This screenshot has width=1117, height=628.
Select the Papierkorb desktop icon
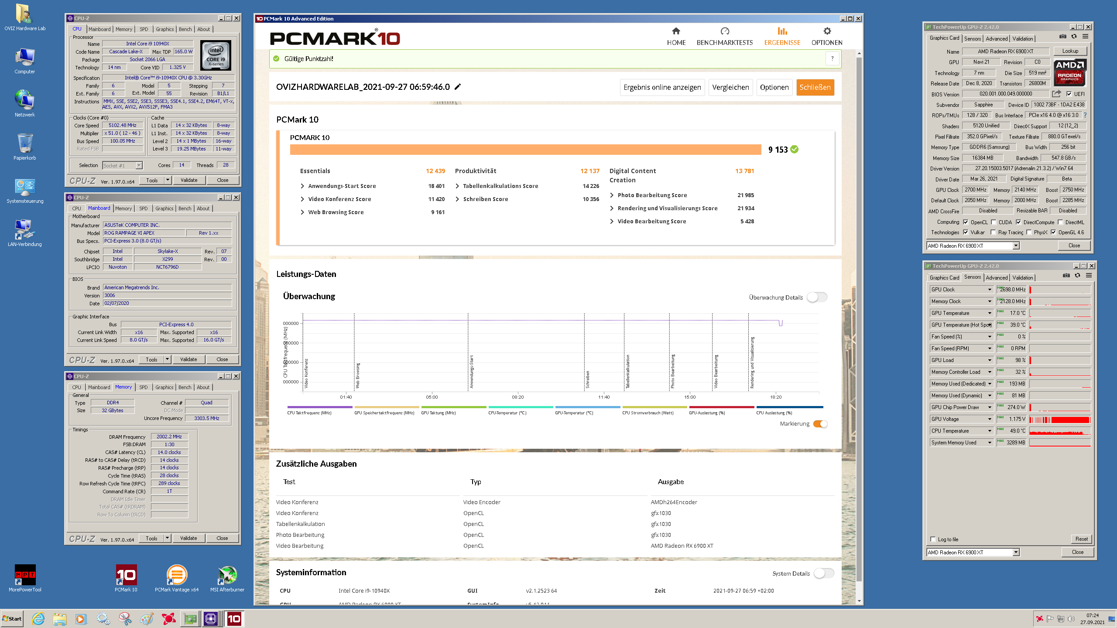(x=25, y=147)
